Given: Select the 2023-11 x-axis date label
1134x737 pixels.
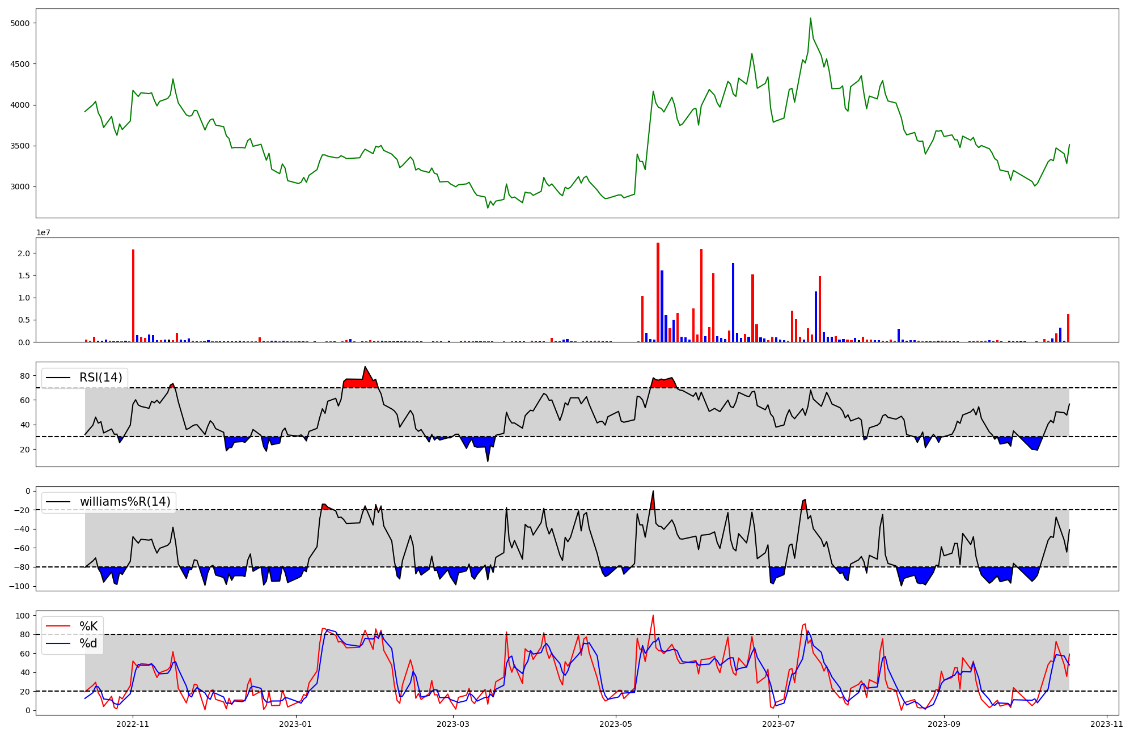Looking at the screenshot, I should [1106, 724].
